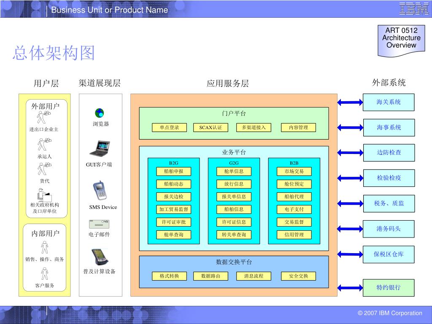Click the 门户平台 heading

point(234,113)
